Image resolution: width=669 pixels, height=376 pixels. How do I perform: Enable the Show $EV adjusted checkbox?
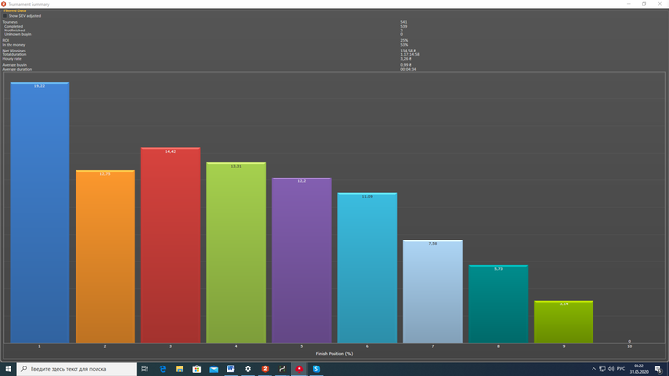tap(5, 16)
